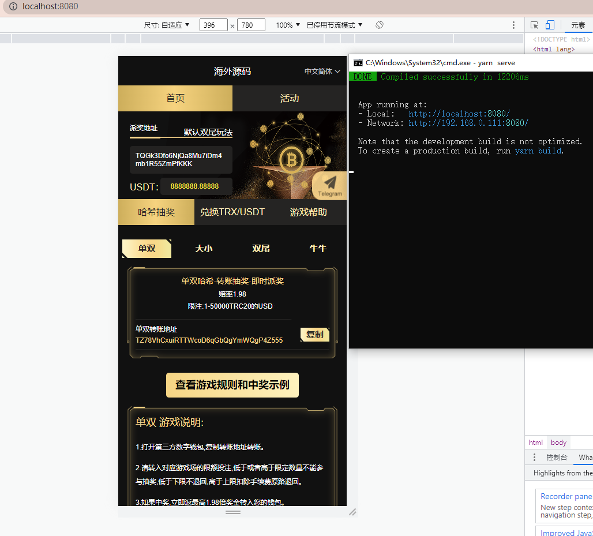Open the Network URL link in terminal
The image size is (593, 536).
468,123
